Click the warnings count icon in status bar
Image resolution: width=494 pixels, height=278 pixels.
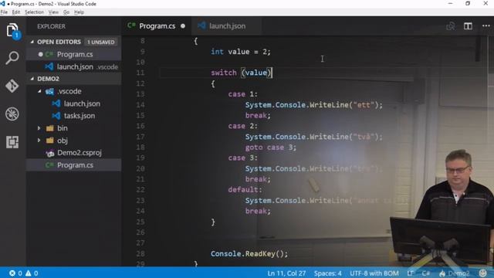[29, 273]
